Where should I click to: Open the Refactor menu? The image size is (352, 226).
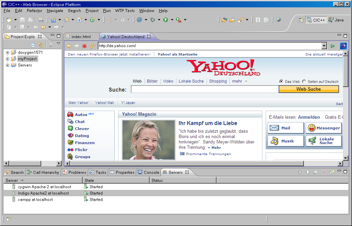pos(34,11)
